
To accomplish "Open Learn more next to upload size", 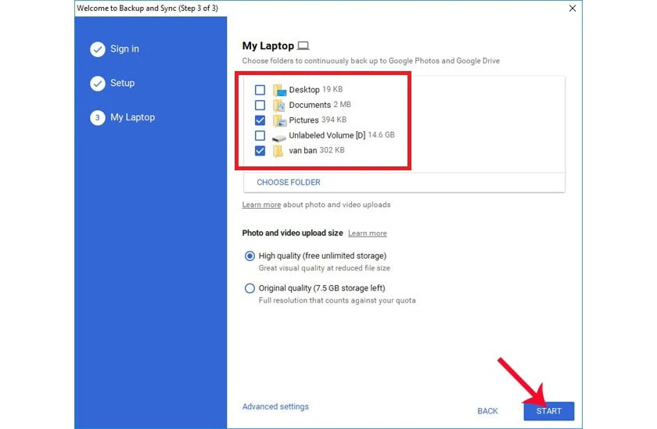I will tap(368, 233).
